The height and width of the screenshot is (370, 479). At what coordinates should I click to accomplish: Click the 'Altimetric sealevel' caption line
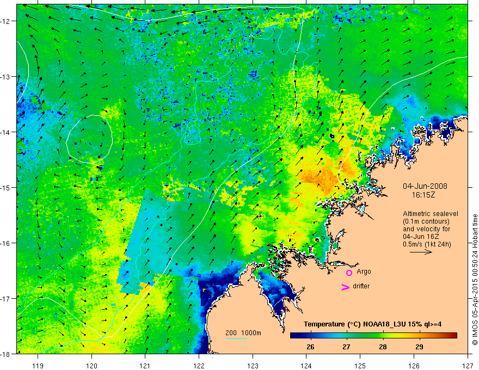(431, 214)
